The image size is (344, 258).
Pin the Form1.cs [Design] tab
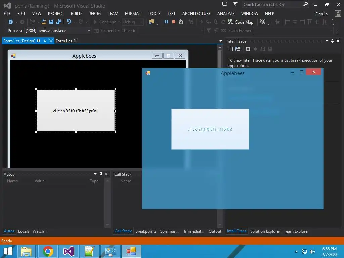(45, 41)
